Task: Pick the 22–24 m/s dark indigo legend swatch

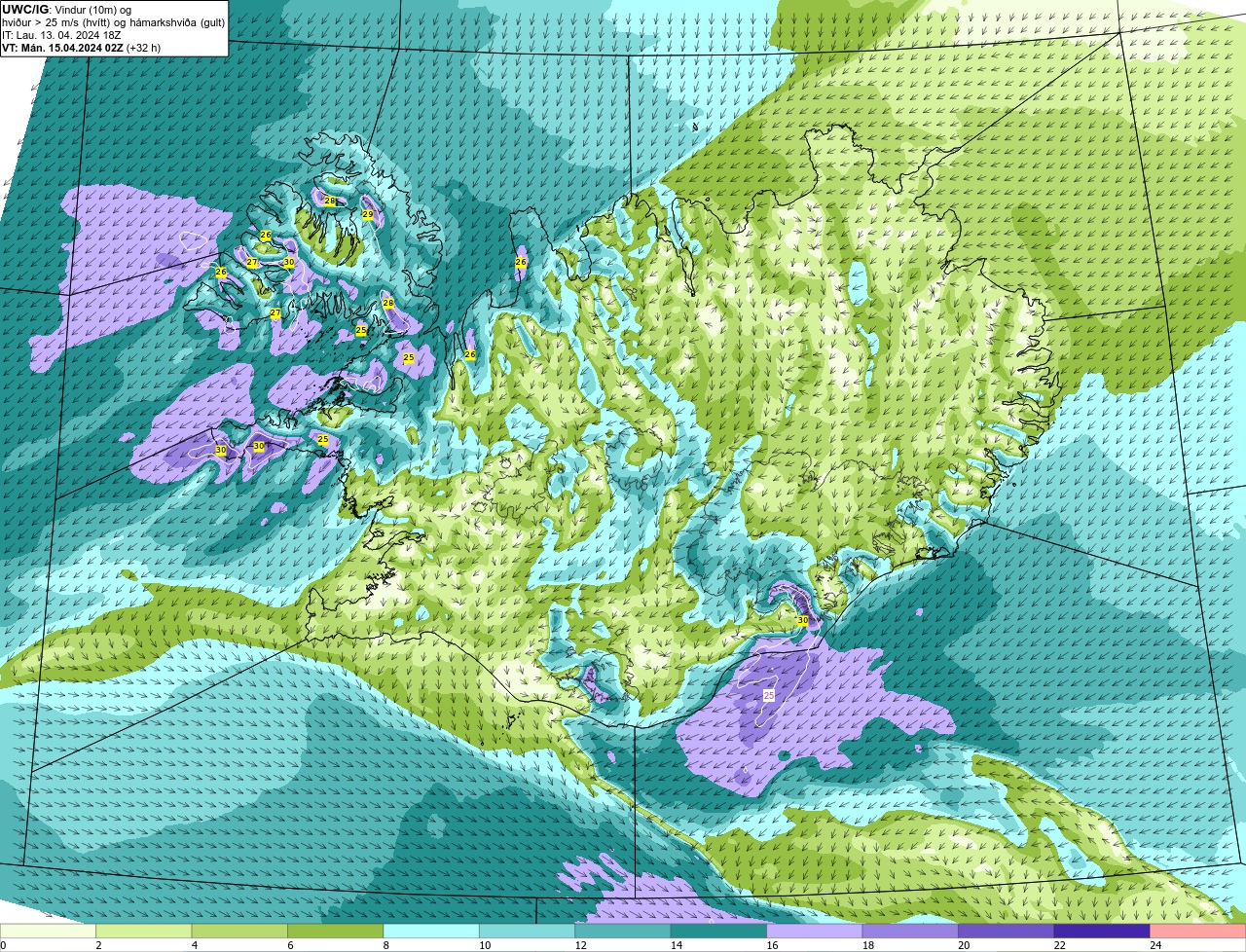Action: [x=1102, y=931]
